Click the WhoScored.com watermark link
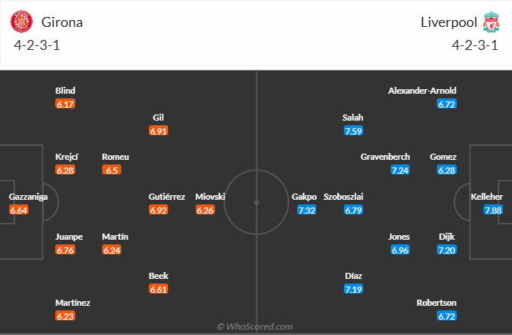Screen dimensions: 512x335 pyautogui.click(x=256, y=327)
